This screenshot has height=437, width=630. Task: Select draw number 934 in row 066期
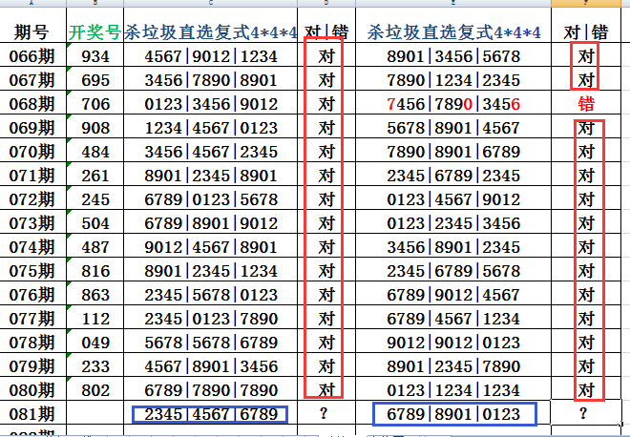tap(94, 56)
